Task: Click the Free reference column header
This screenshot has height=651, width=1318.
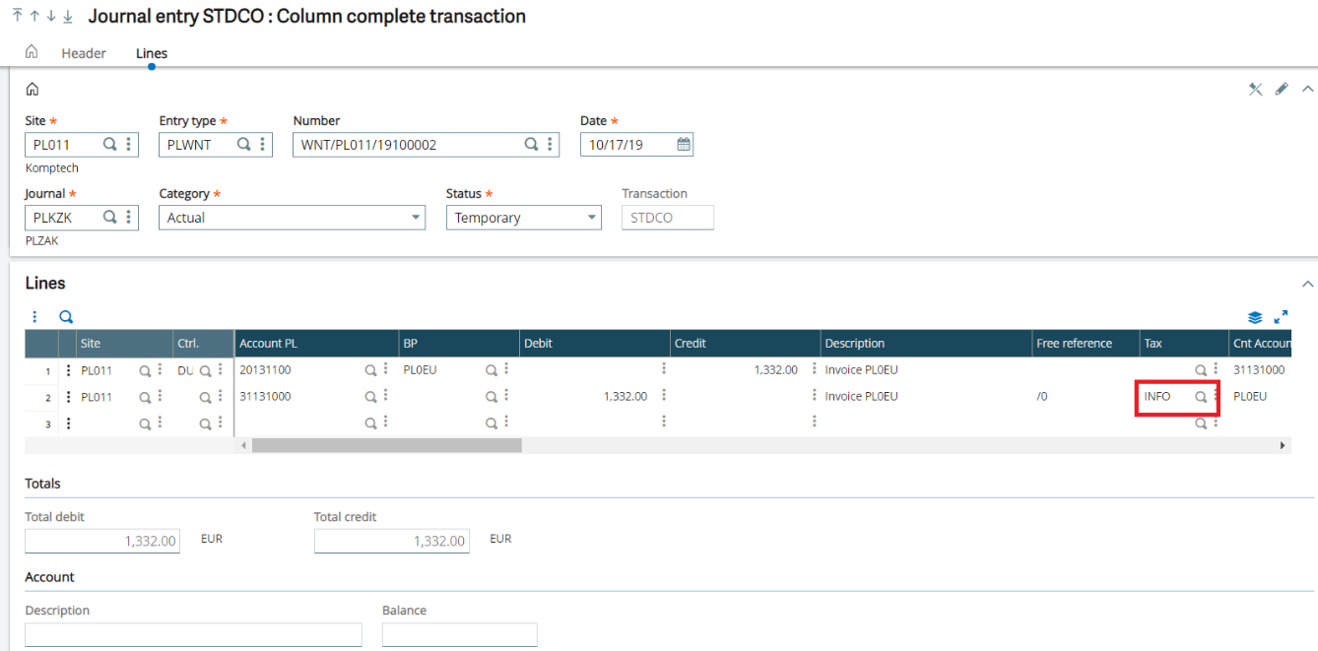Action: tap(1085, 344)
